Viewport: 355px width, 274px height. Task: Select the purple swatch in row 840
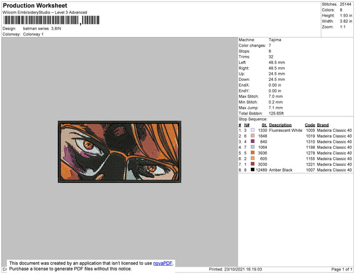coord(253,141)
